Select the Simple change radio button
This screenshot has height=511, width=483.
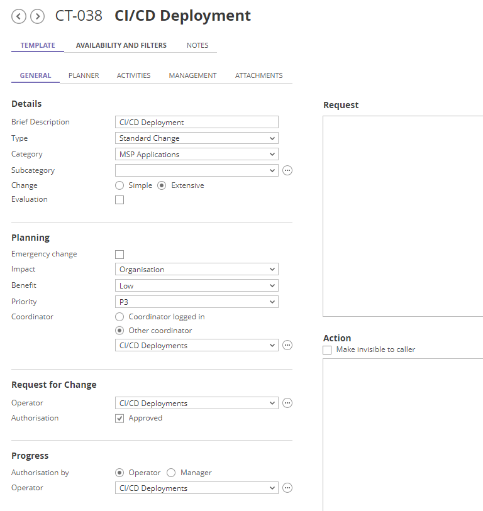coord(119,185)
